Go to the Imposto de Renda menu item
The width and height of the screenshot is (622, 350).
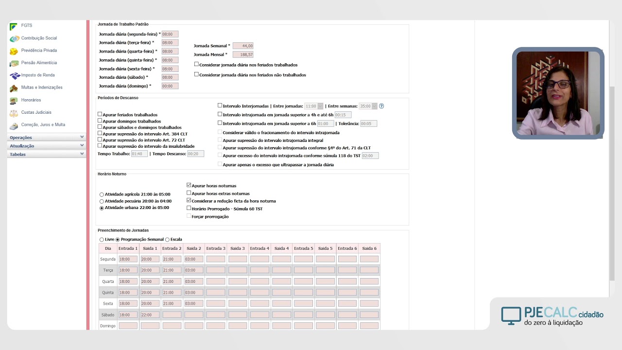tap(38, 75)
